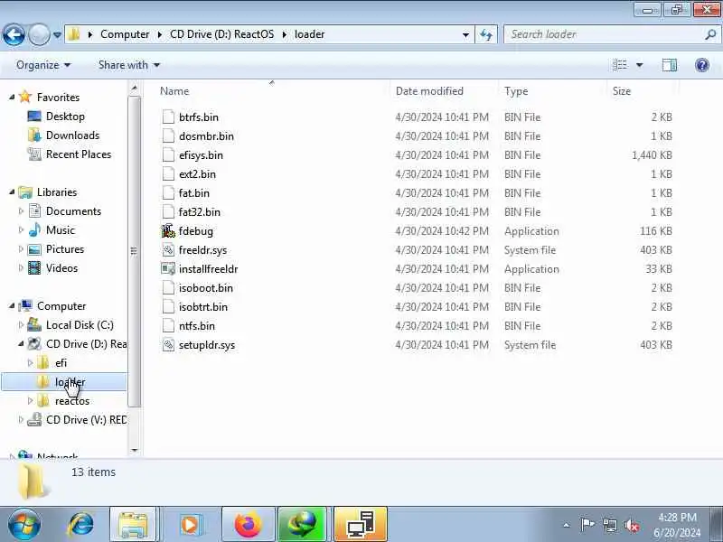Select the setupldr.sys system file icon
This screenshot has width=723, height=542.
(x=168, y=345)
